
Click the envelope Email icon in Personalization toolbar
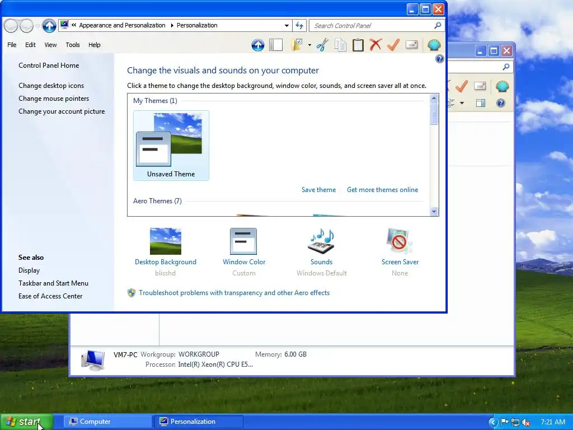411,45
